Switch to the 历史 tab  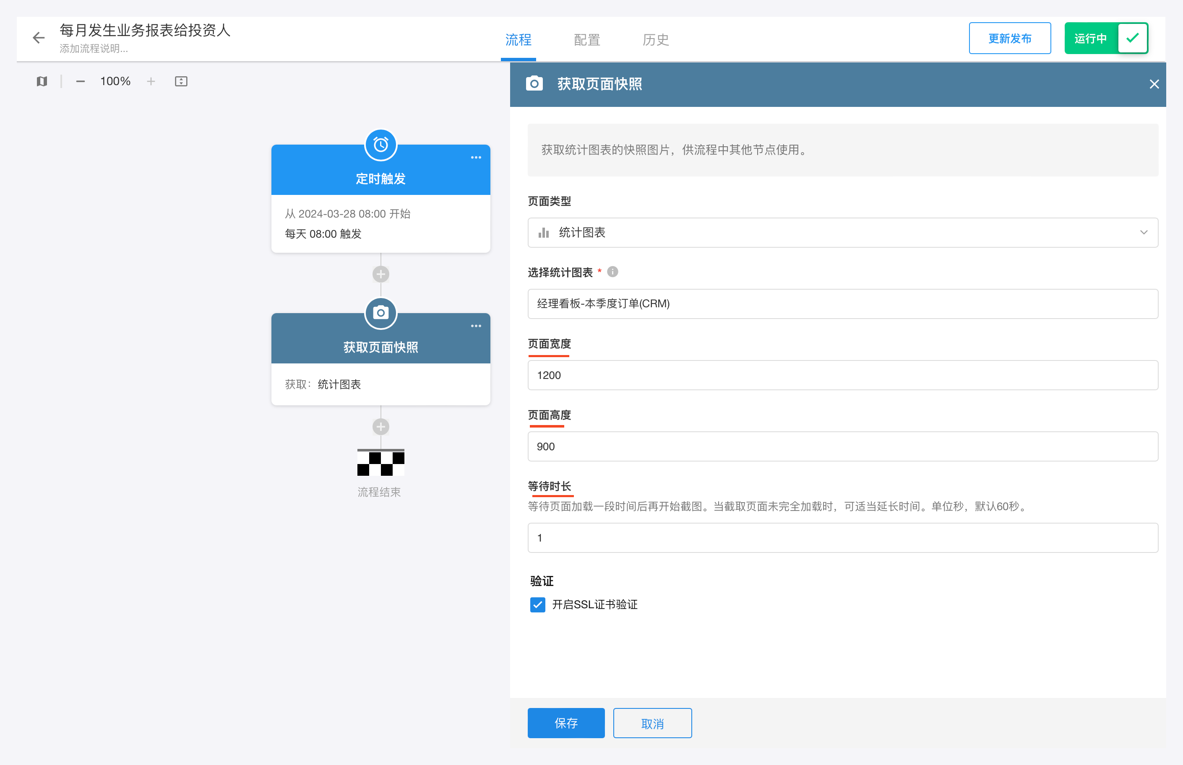655,40
